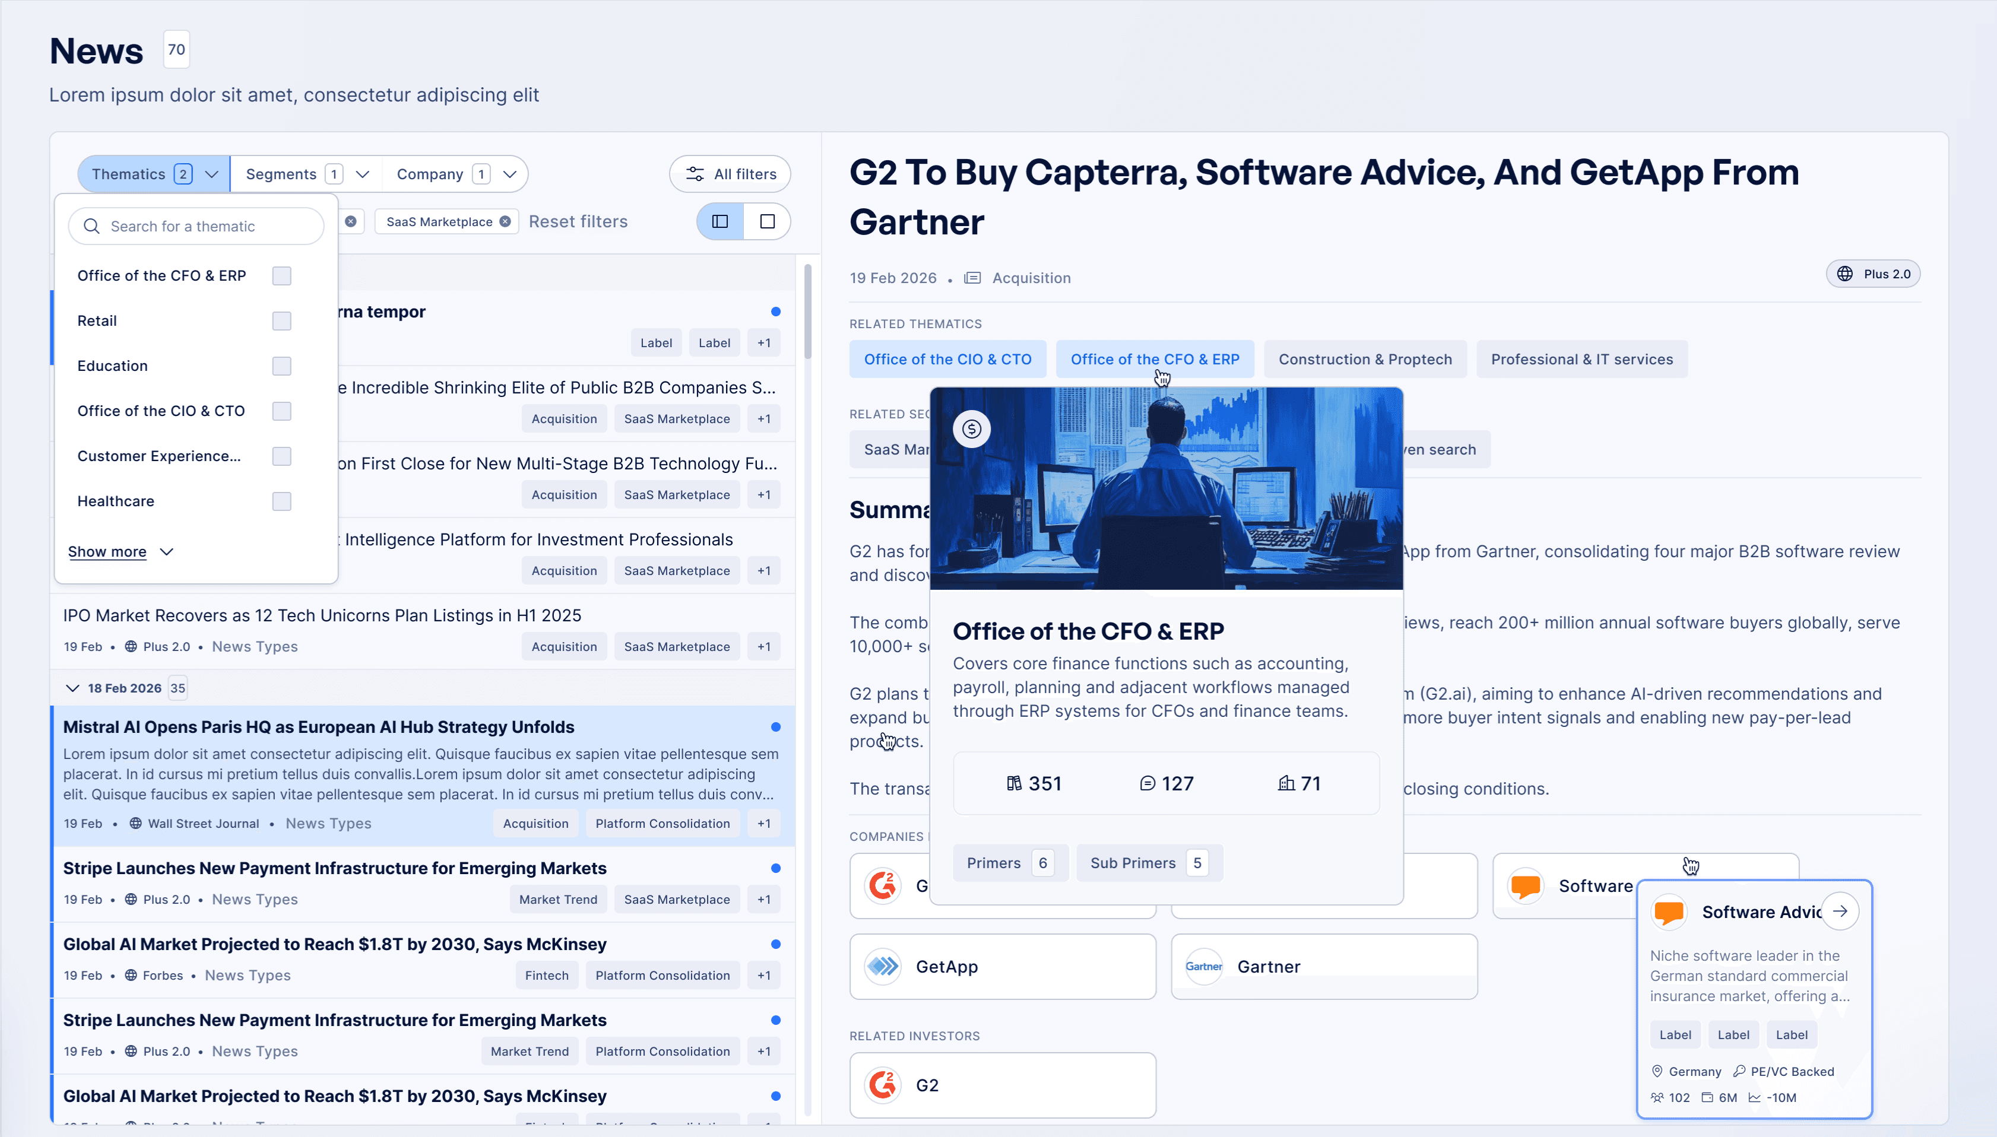Open the Primers tab in thematic popup
This screenshot has width=1997, height=1137.
1009,863
